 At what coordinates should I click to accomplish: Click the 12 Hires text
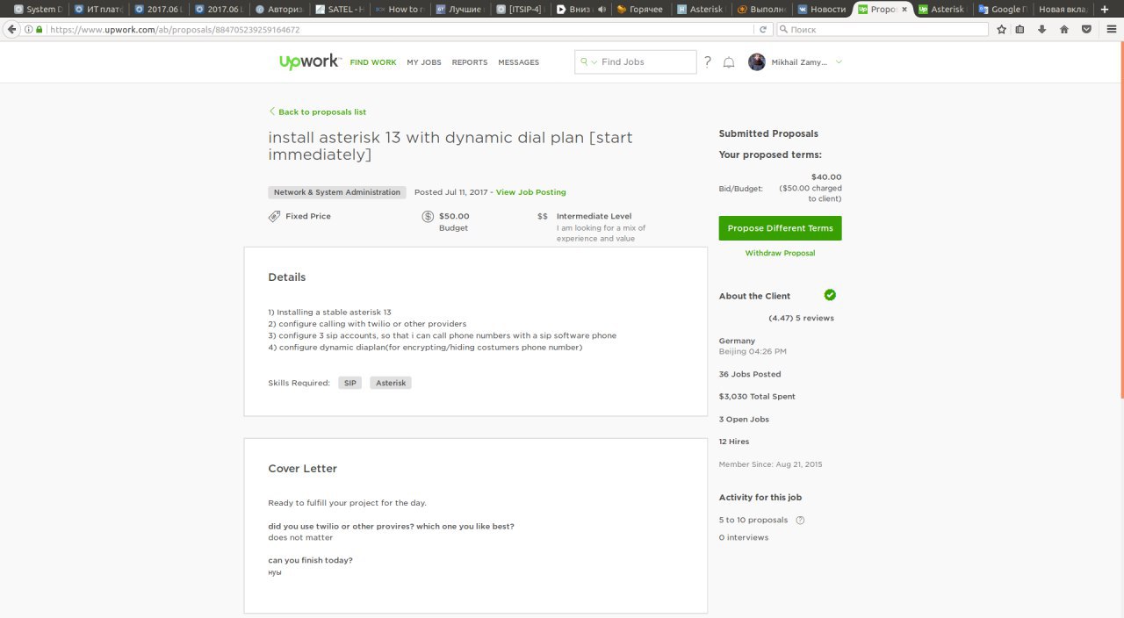tap(734, 442)
